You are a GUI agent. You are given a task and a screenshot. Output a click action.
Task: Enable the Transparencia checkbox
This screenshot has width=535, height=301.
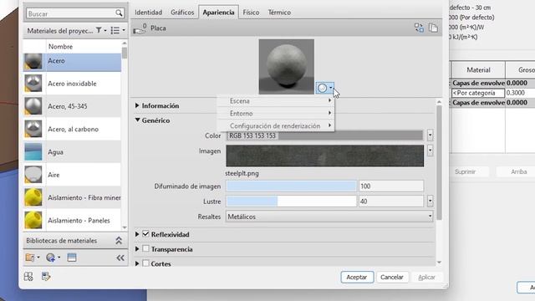click(x=145, y=249)
